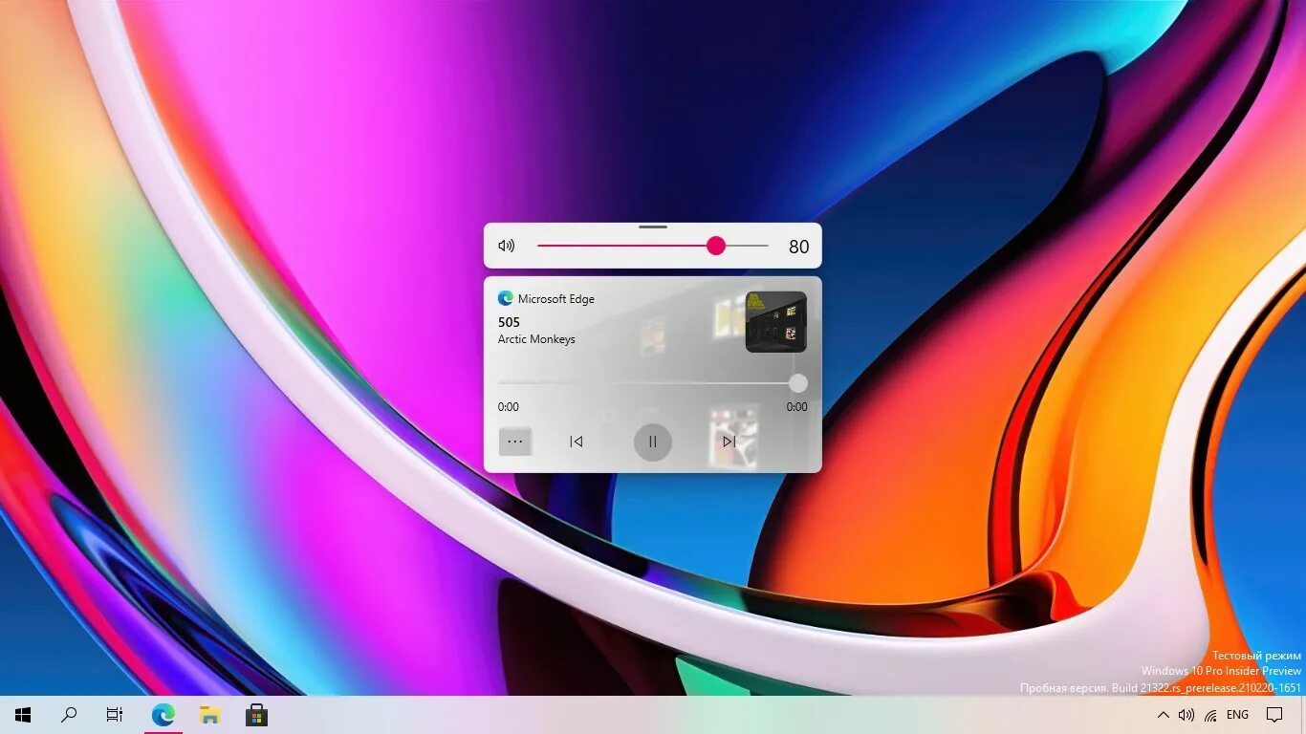Click the media playback progress slider thumb

tap(797, 383)
